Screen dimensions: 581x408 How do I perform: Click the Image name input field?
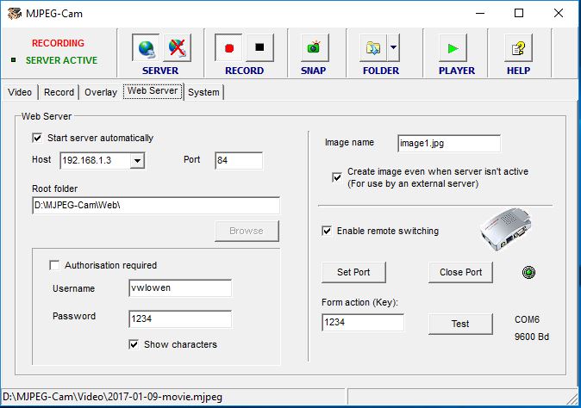coord(448,143)
